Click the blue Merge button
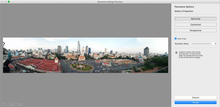Viewport: 220px width, 107px height. point(195,102)
